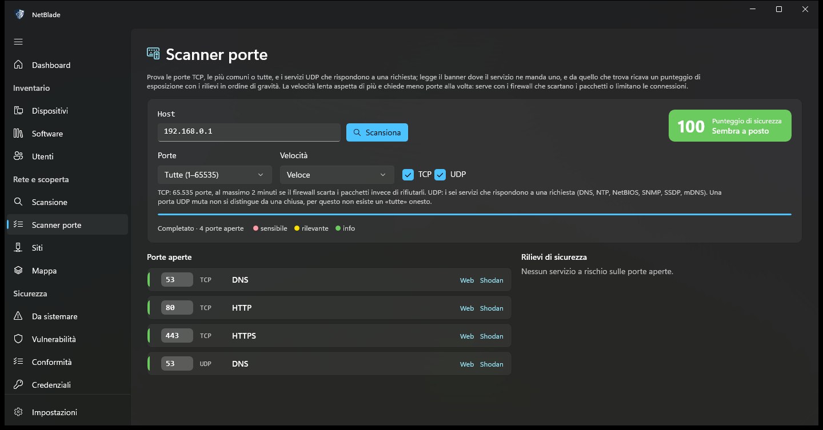This screenshot has width=823, height=430.
Task: Click "Completato · 4 porte aperte" status text
Action: click(x=201, y=228)
